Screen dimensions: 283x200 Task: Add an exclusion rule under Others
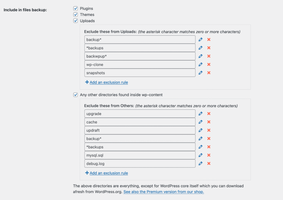point(109,173)
